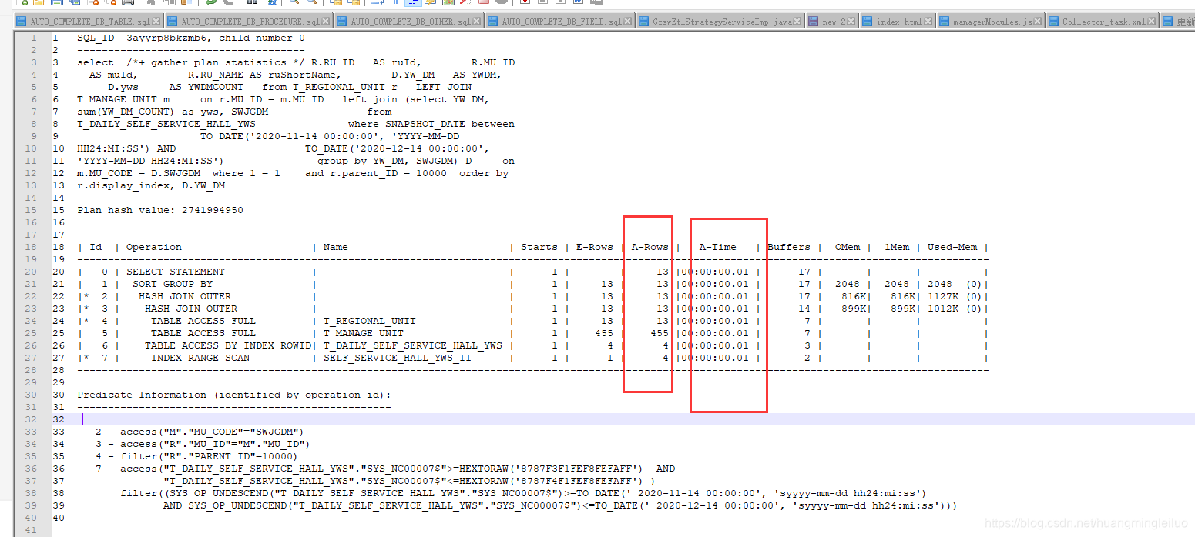Click 'INDEX RANGE SCAN' operation text
Viewport: 1195px width, 537px height.
point(200,358)
